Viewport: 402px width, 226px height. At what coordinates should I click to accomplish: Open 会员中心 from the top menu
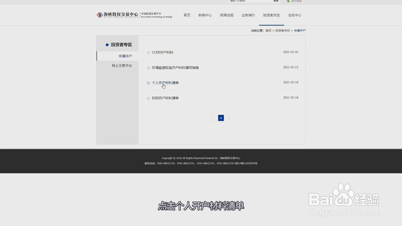pyautogui.click(x=295, y=15)
